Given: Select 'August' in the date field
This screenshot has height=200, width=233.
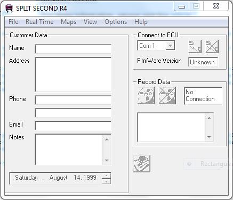Looking at the screenshot, I should (x=58, y=178).
